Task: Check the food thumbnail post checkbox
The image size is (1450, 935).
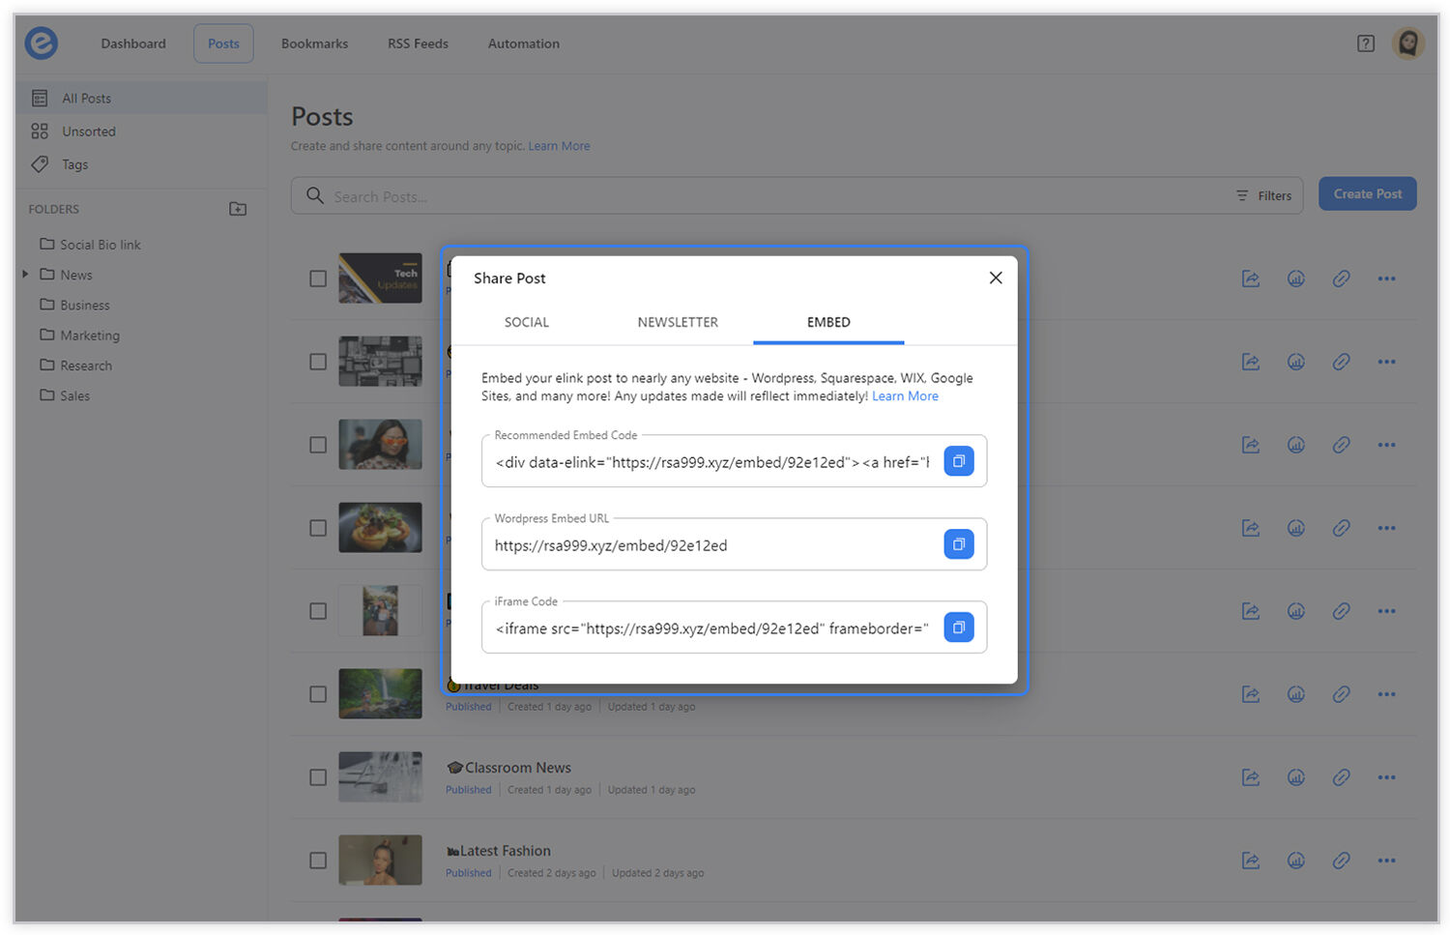Action: (318, 528)
